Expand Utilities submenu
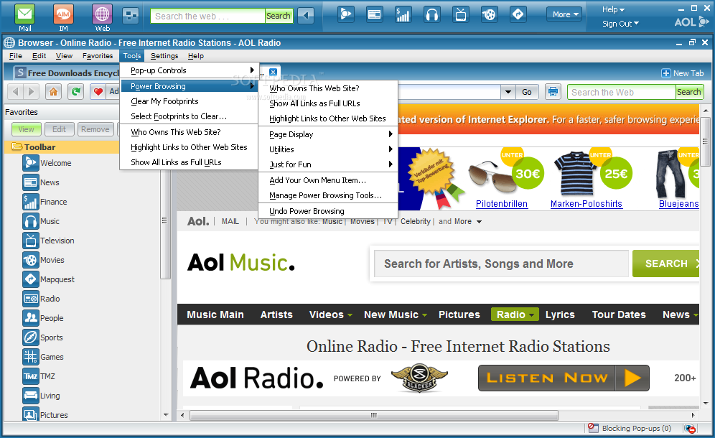Viewport: 715px width, 438px height. [328, 149]
